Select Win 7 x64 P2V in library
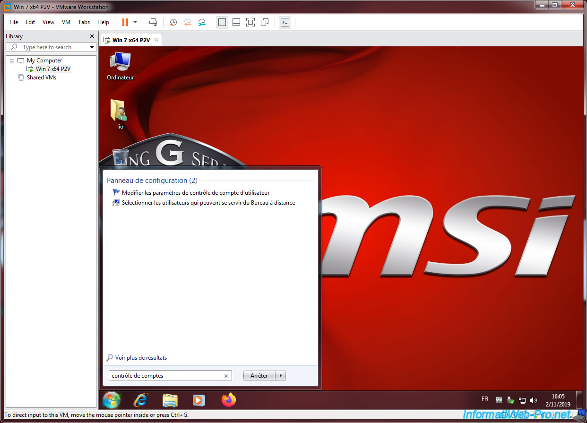The image size is (587, 423). pyautogui.click(x=53, y=69)
